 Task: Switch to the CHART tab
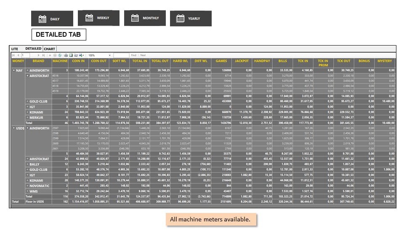[x=49, y=49]
